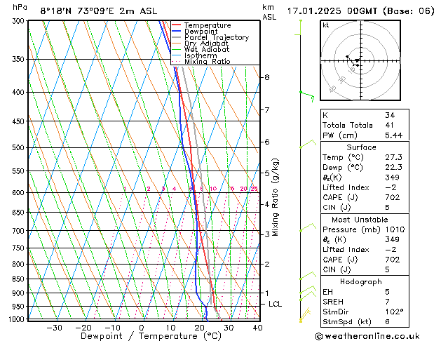Click the pink mixing ratio label 10
Screen dimensions: 441x341
coord(213,189)
